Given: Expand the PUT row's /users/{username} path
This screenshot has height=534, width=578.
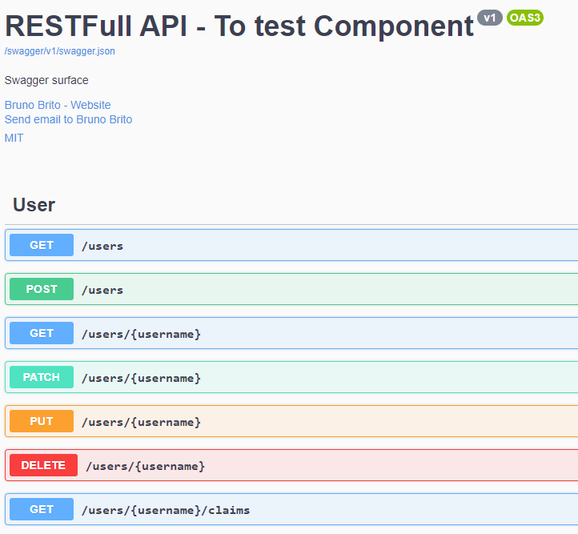Looking at the screenshot, I should (141, 422).
